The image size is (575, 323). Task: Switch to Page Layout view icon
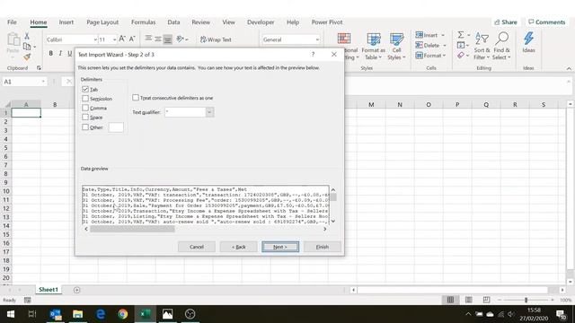tap(469, 300)
